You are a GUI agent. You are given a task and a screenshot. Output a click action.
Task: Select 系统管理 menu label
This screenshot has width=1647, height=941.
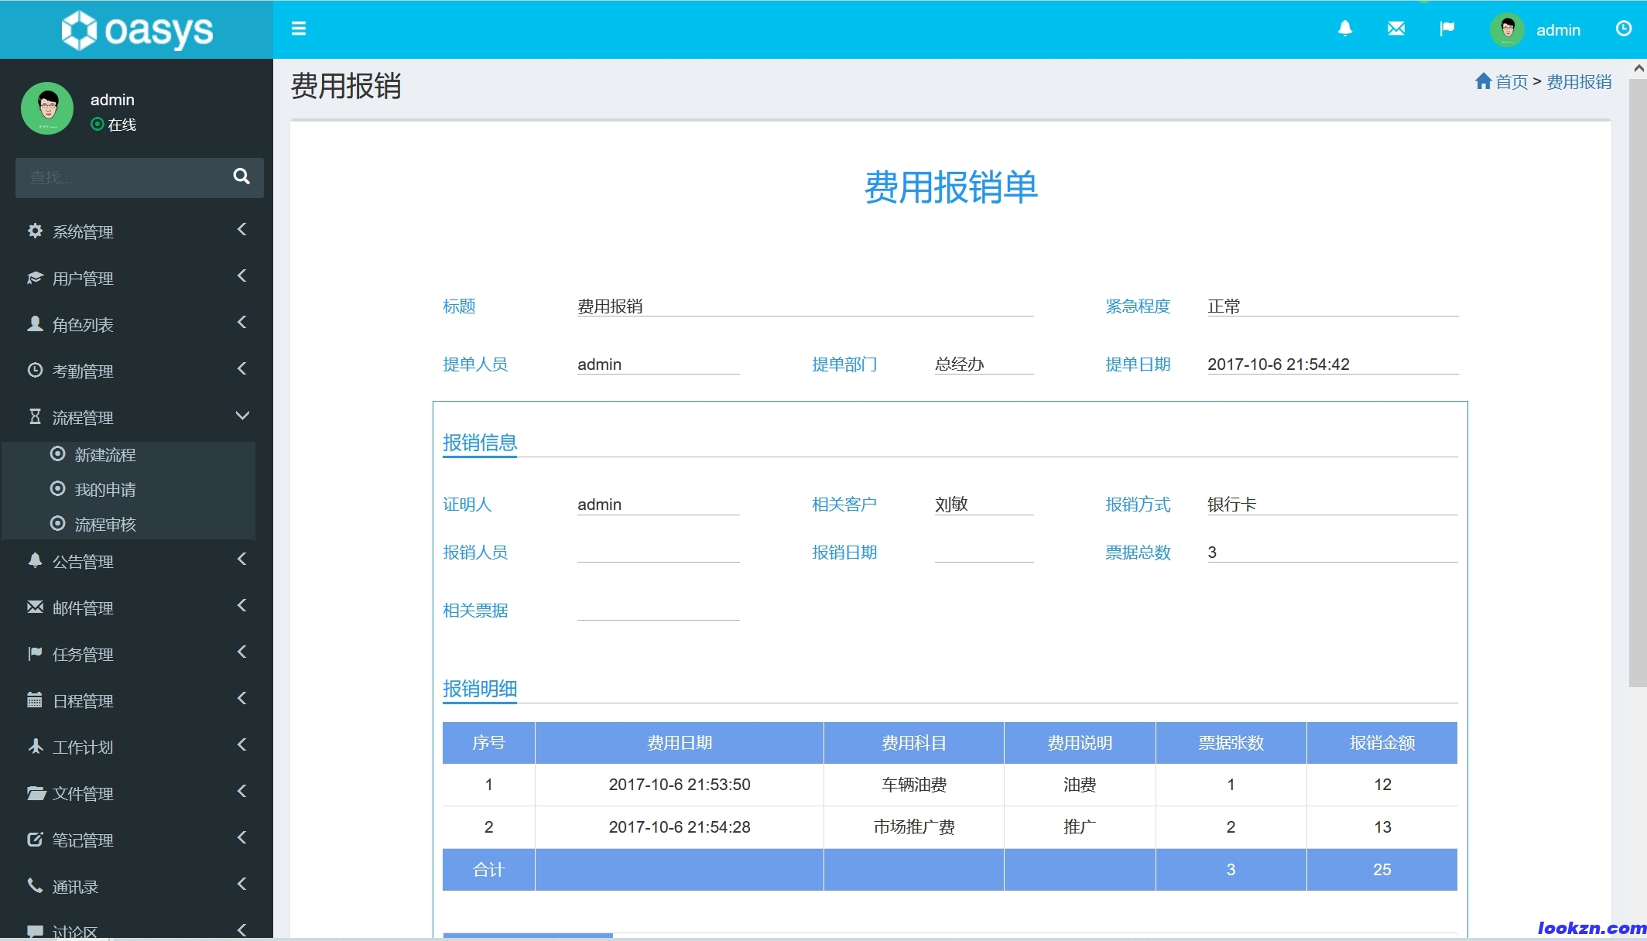click(83, 231)
